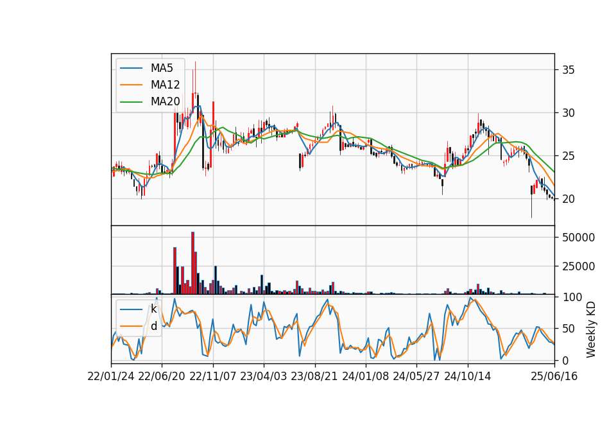Click the 22/01/24 date label
Screen dimensions: 616x443
pyautogui.click(x=111, y=376)
